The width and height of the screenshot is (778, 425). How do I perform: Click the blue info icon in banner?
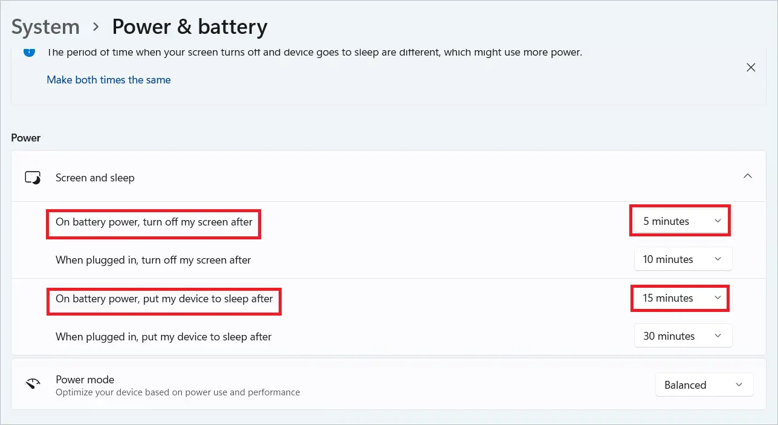[29, 53]
